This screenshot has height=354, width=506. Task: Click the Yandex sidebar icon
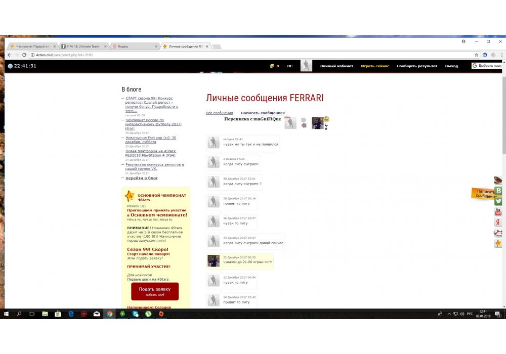click(x=498, y=222)
